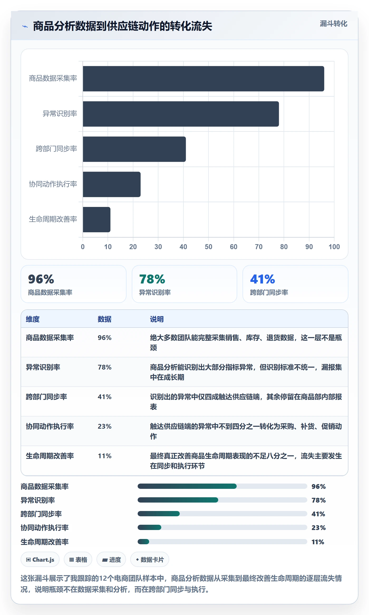Click the description starting 触达供应链端的异常

click(x=246, y=431)
